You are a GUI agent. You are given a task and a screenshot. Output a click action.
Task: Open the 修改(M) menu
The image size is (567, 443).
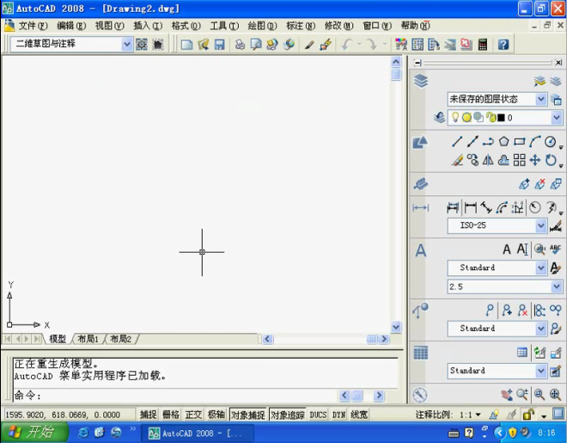338,26
